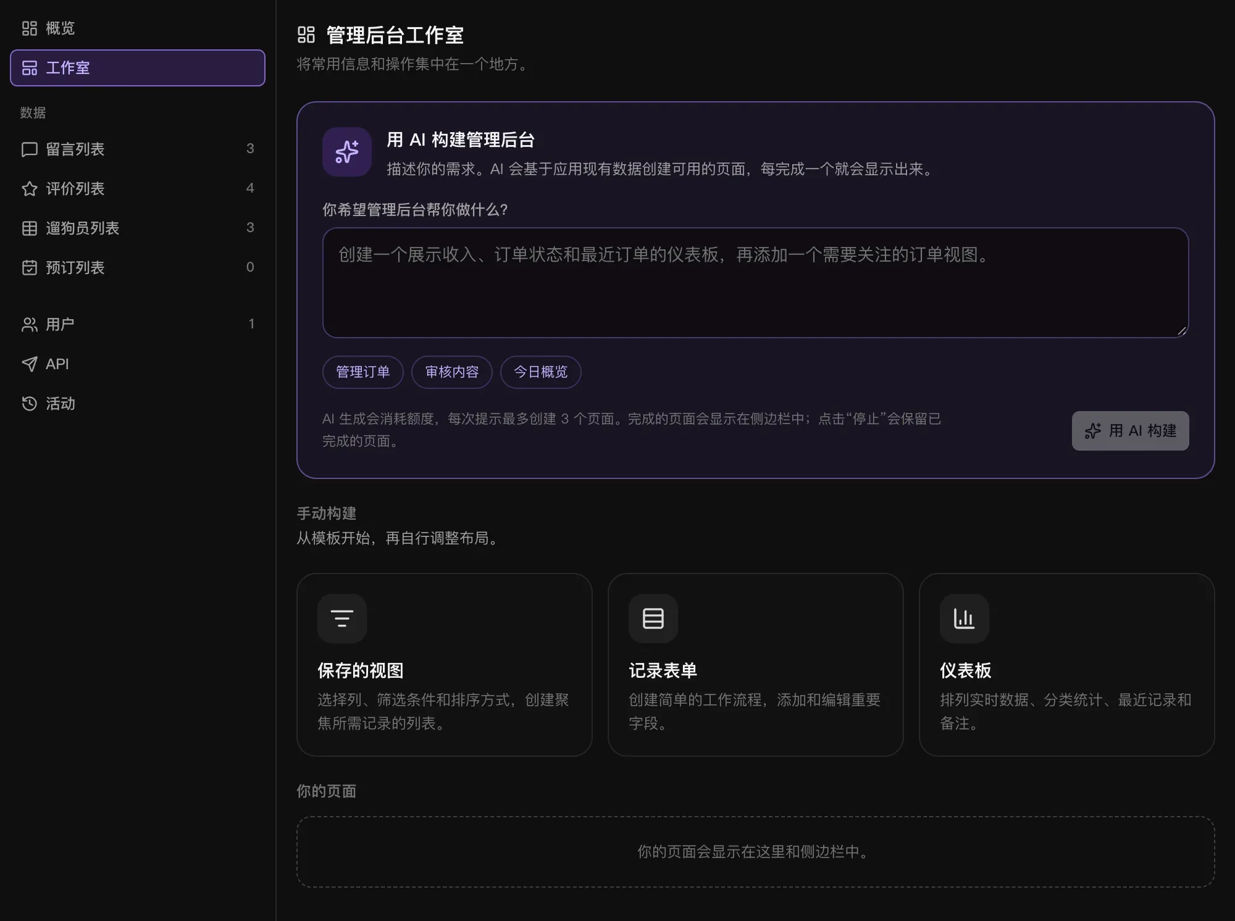Click the 用 AI 构建 button

click(1130, 431)
